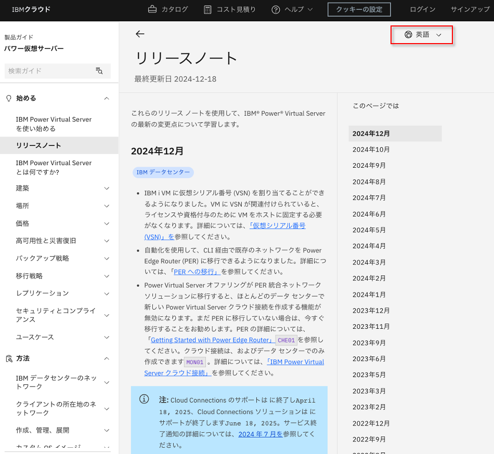Select リリースノート in sidebar
The width and height of the screenshot is (494, 454).
(x=59, y=145)
